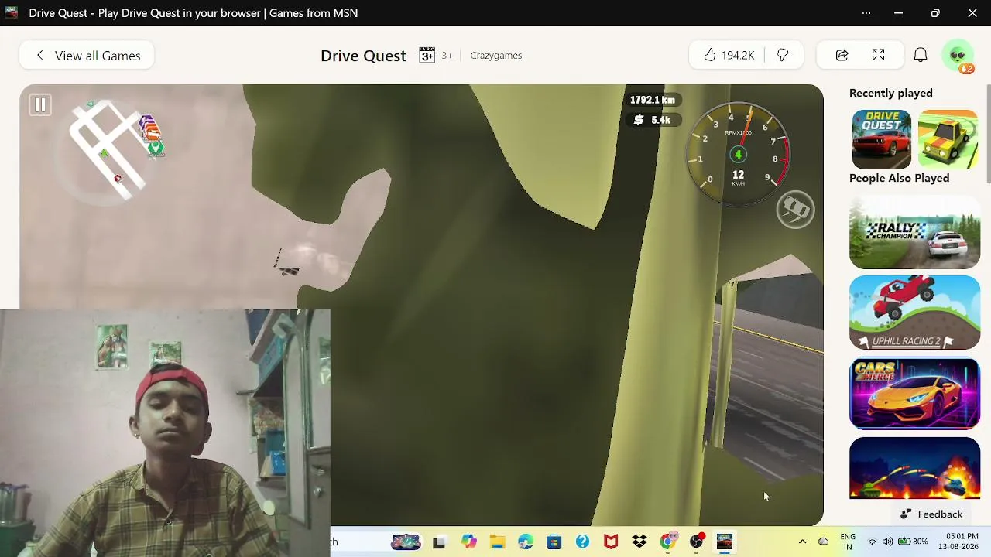Open the ENG IN language switcher
Viewport: 991px width, 557px height.
pos(848,542)
